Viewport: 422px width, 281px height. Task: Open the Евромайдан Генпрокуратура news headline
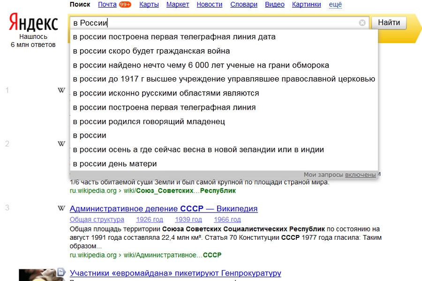tap(175, 273)
